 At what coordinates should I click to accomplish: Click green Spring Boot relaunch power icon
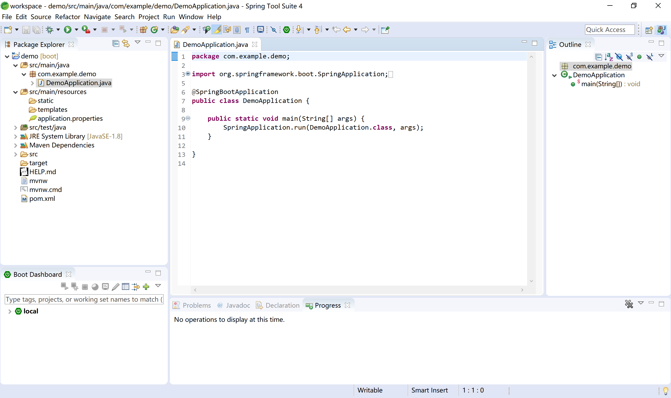point(286,30)
